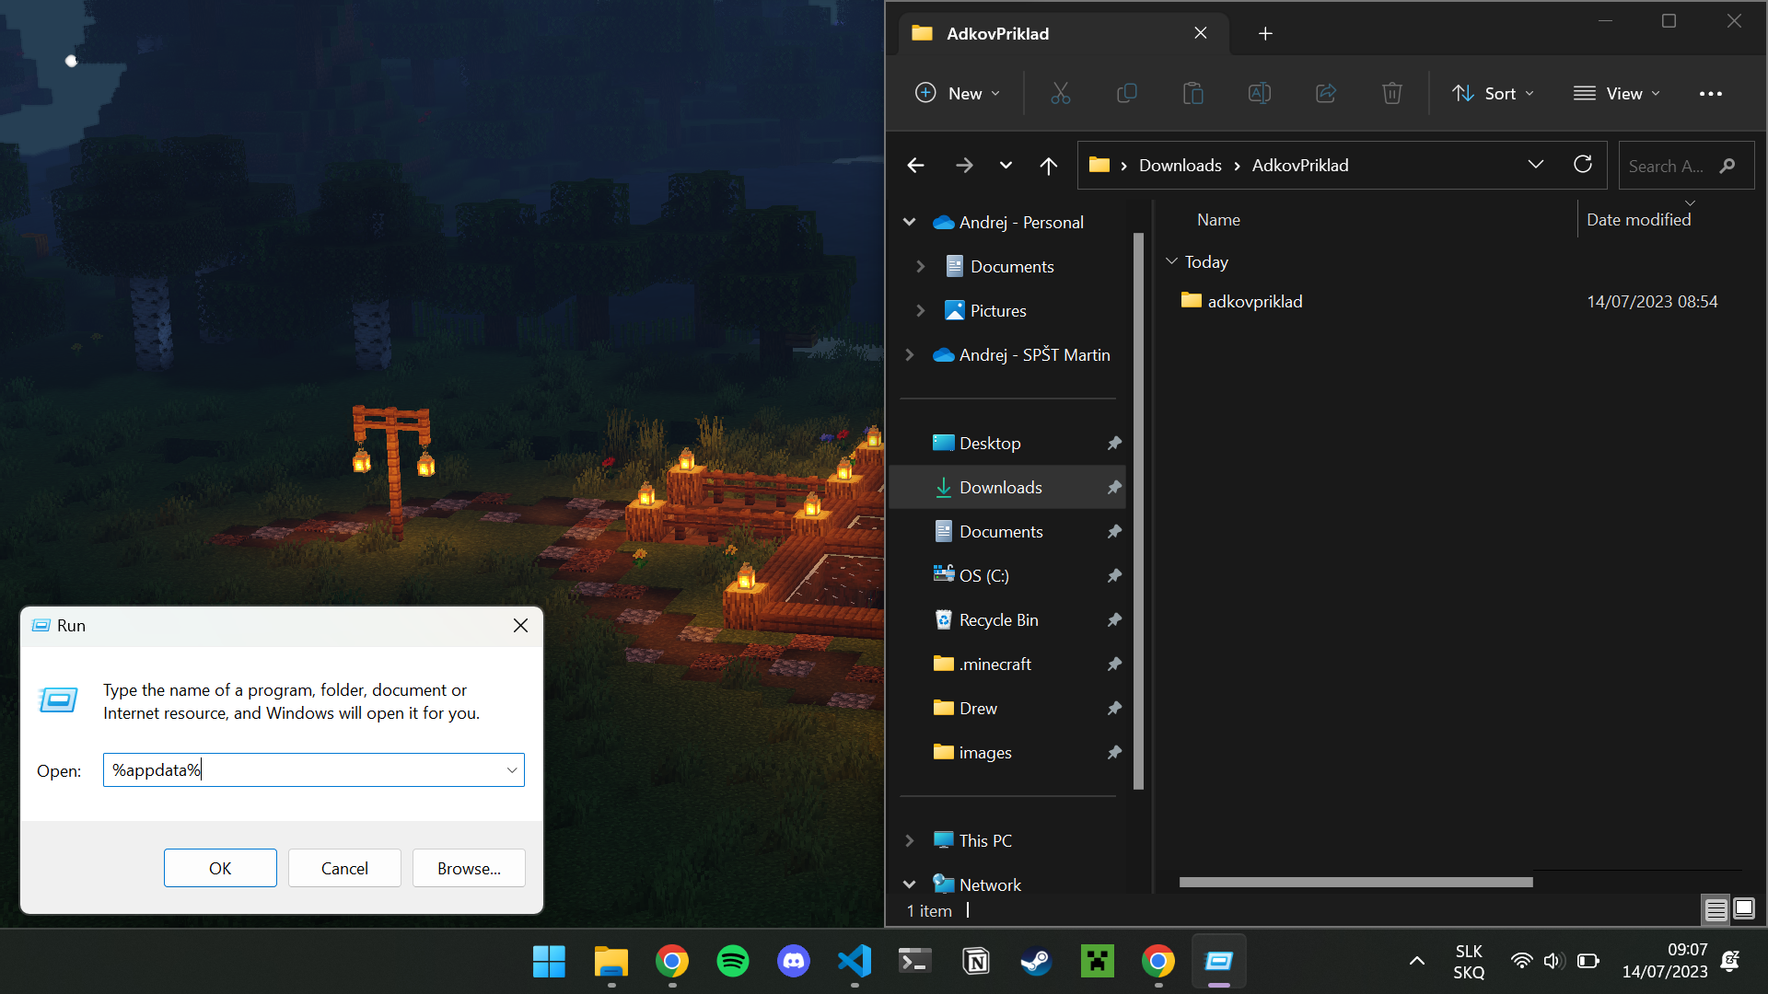This screenshot has height=994, width=1768.
Task: Open Discord from the taskbar
Action: pos(793,962)
